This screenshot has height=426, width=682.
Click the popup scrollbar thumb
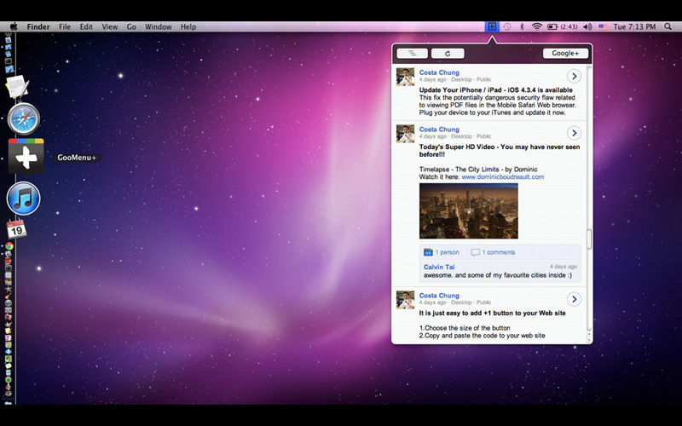pos(589,239)
